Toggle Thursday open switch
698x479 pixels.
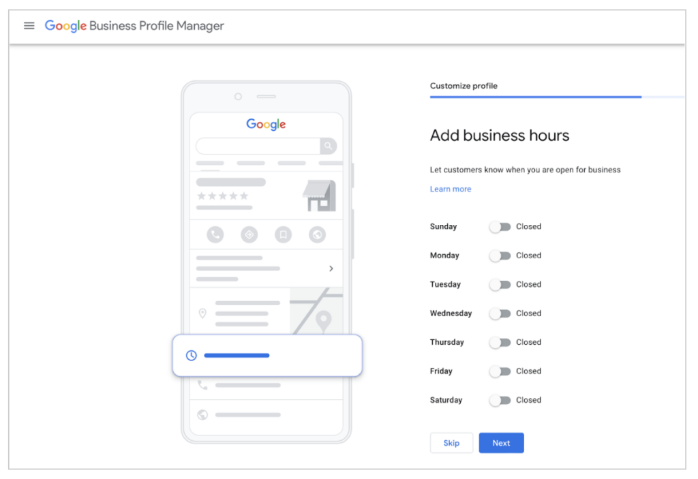point(500,342)
